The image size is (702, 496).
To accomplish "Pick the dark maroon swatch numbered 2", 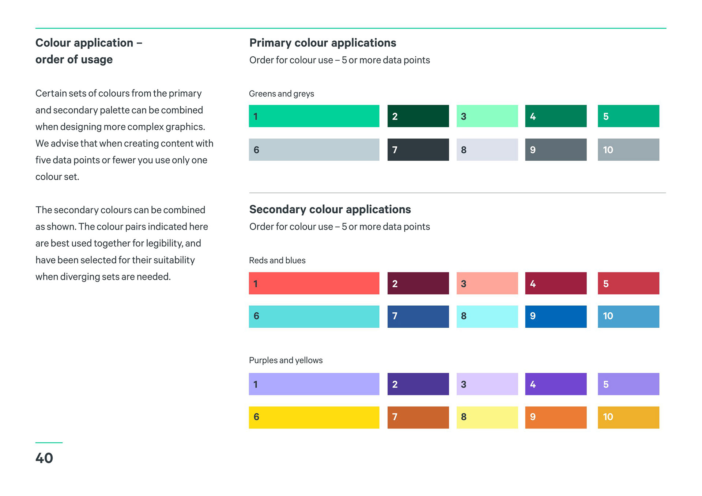I will (418, 283).
